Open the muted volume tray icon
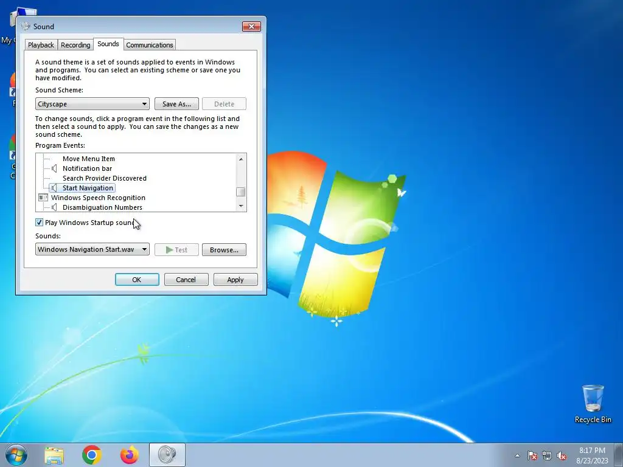The image size is (623, 467). click(x=562, y=455)
